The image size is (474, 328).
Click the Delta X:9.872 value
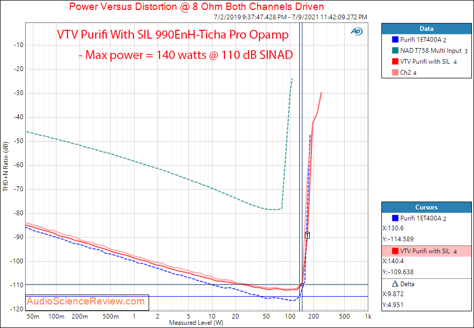(x=393, y=294)
